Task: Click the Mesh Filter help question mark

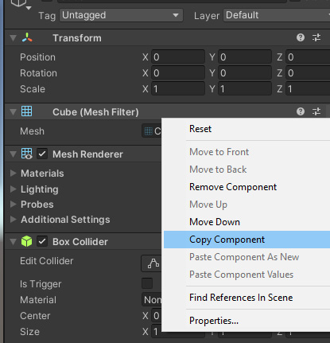Action: click(x=301, y=111)
